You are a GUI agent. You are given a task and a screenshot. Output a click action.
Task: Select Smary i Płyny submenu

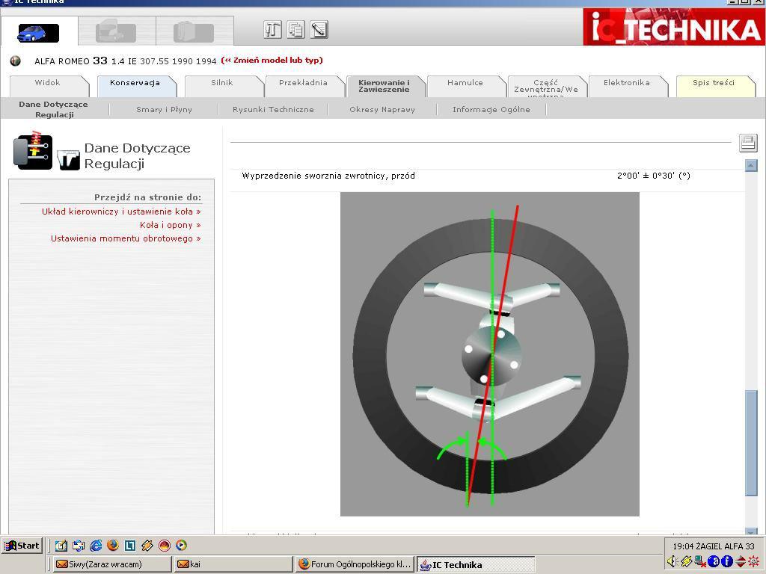pos(164,109)
